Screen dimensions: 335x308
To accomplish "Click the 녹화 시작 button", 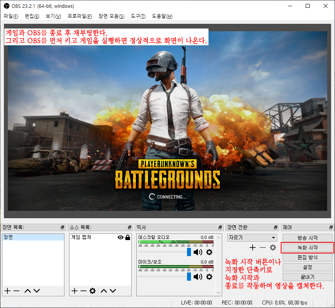I will coord(307,247).
